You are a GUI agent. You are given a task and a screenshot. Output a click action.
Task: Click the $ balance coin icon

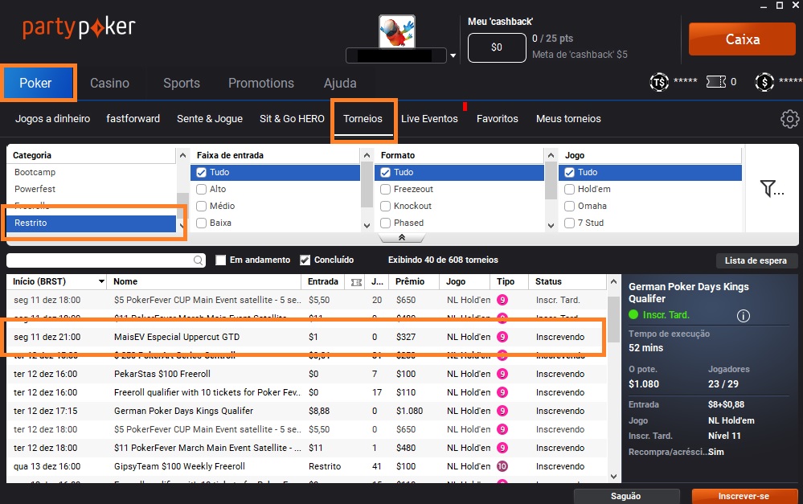pyautogui.click(x=764, y=82)
